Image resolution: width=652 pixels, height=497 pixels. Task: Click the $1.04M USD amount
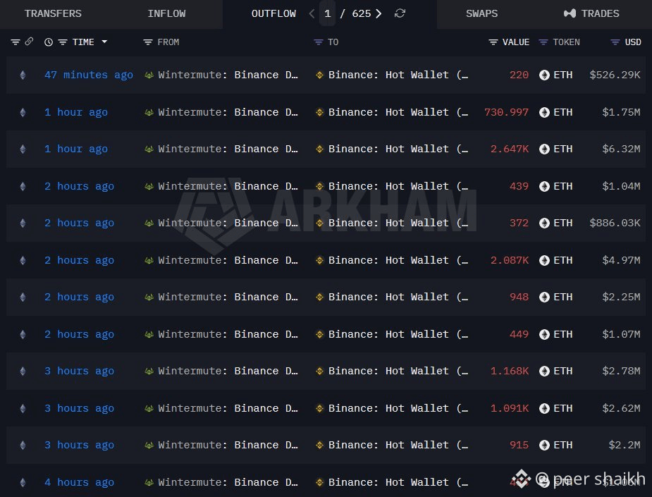(621, 186)
